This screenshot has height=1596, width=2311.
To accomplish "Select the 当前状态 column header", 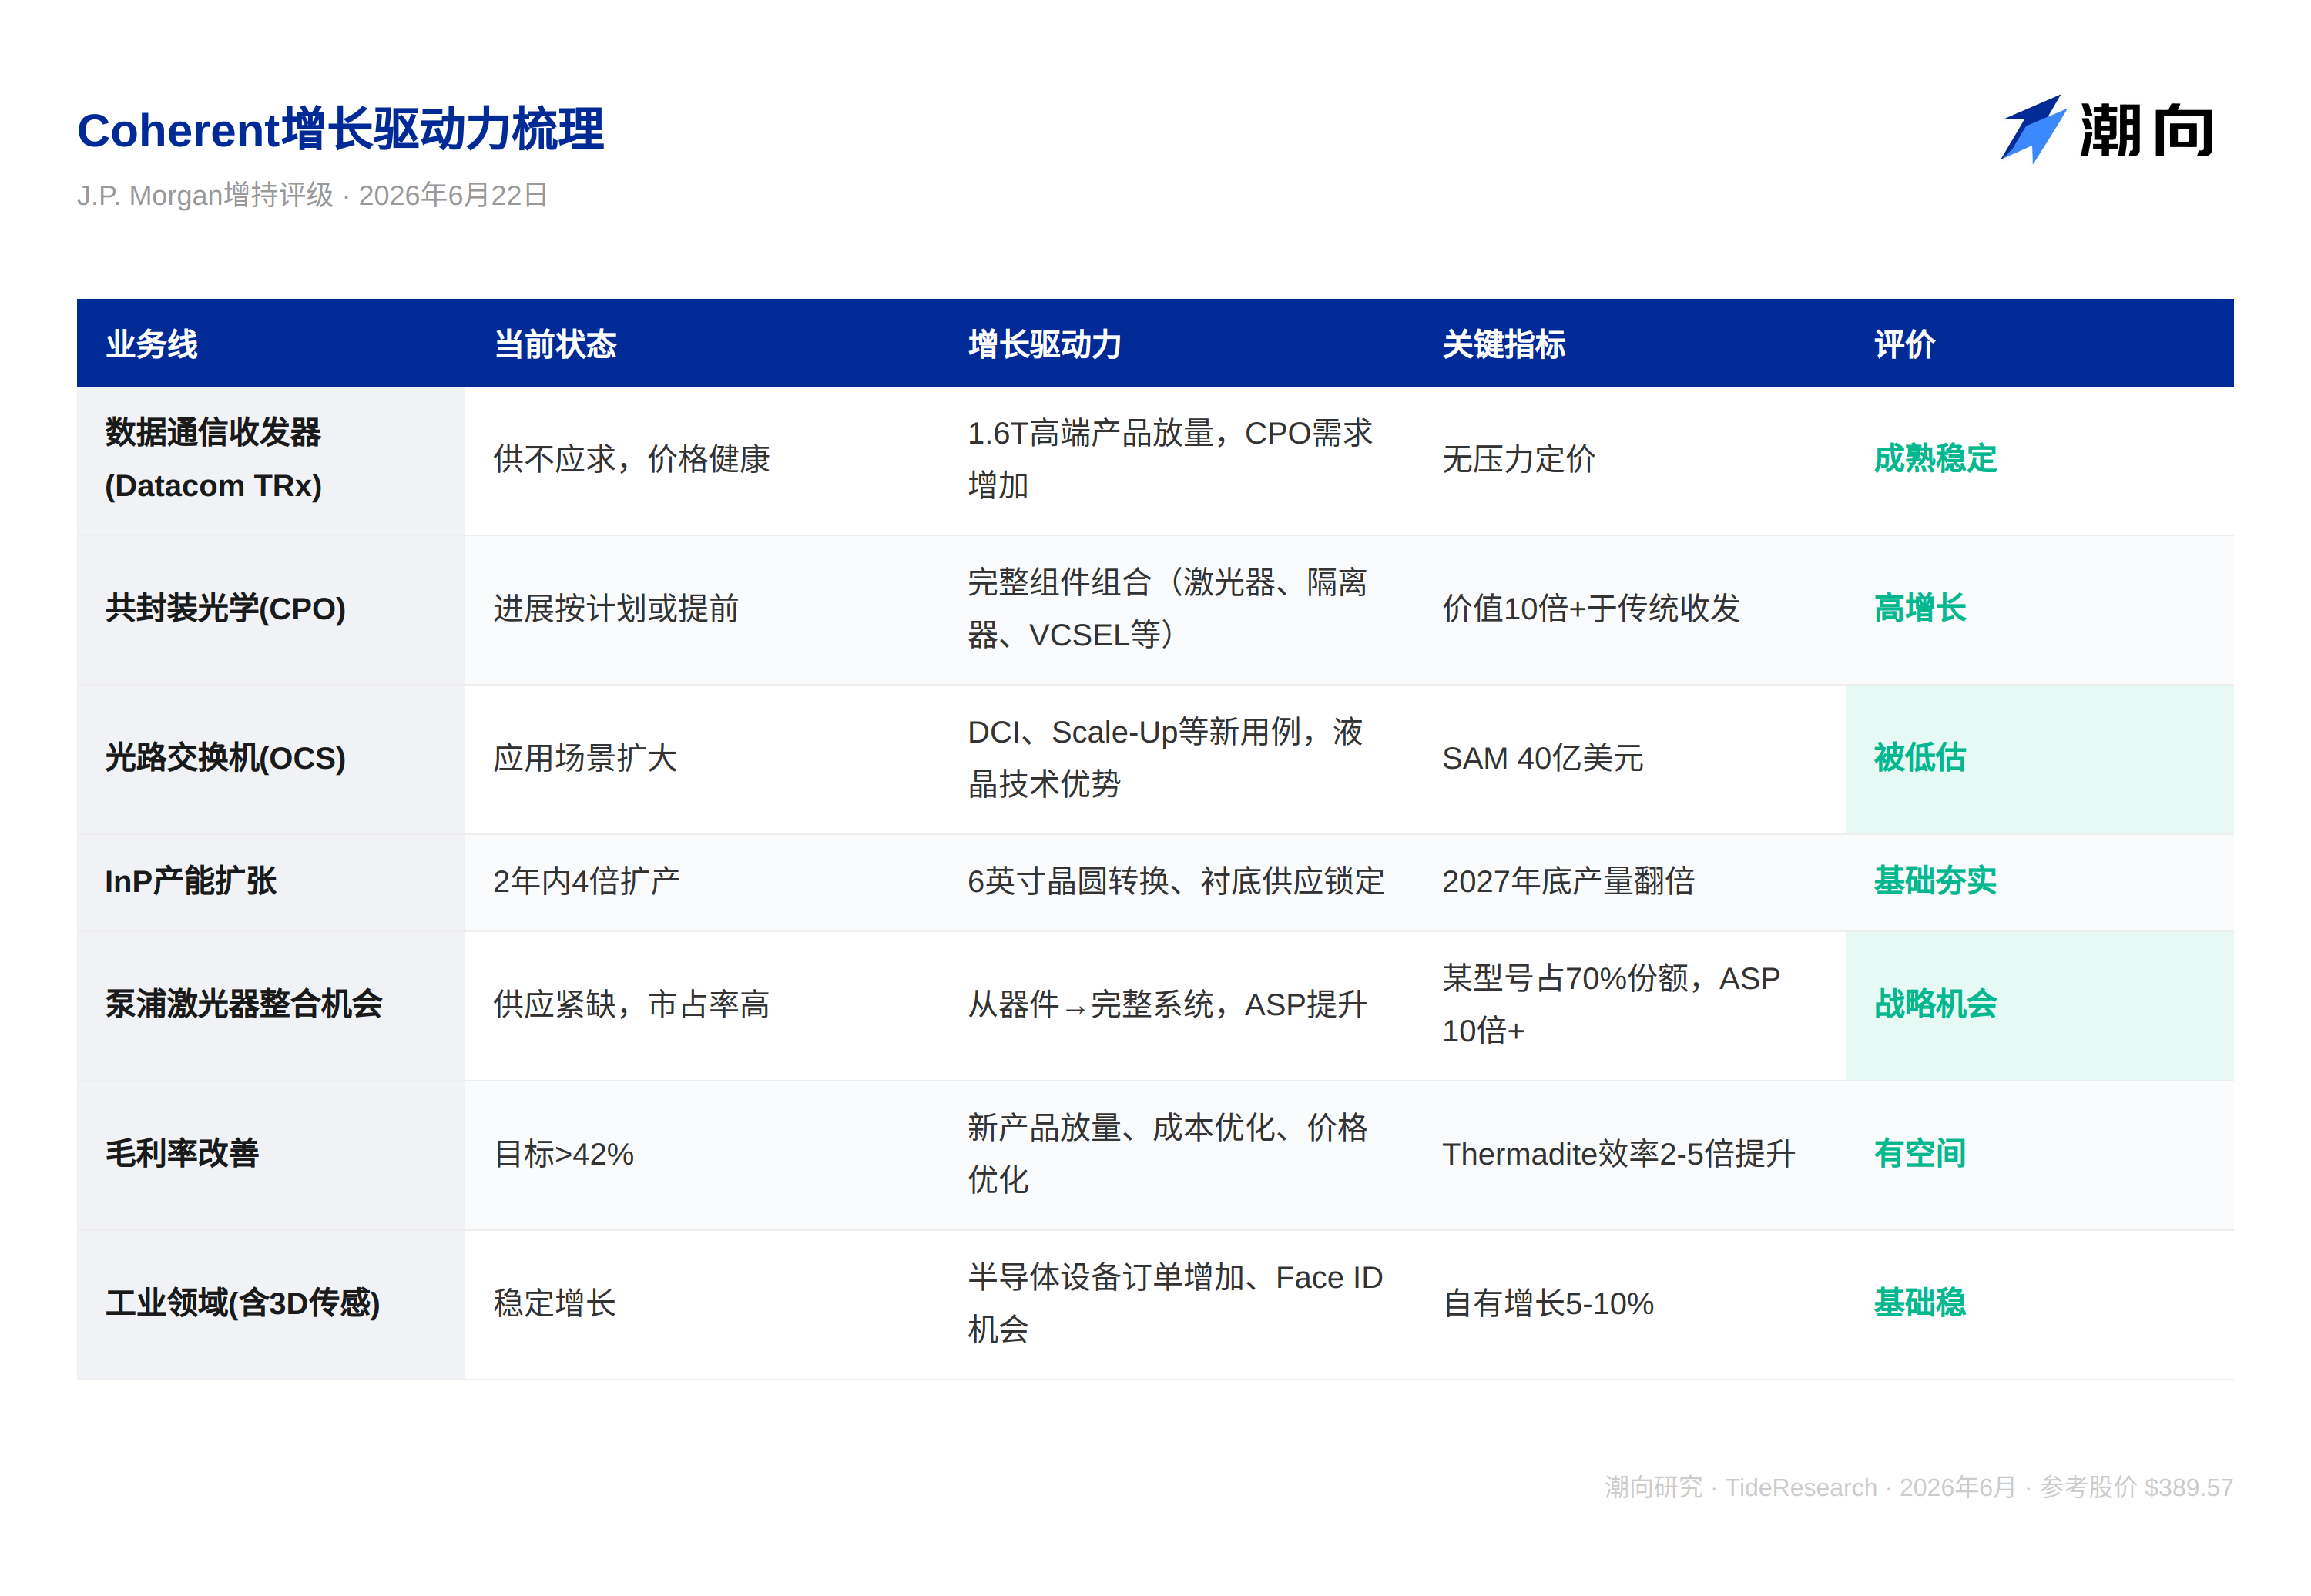I will [x=555, y=344].
